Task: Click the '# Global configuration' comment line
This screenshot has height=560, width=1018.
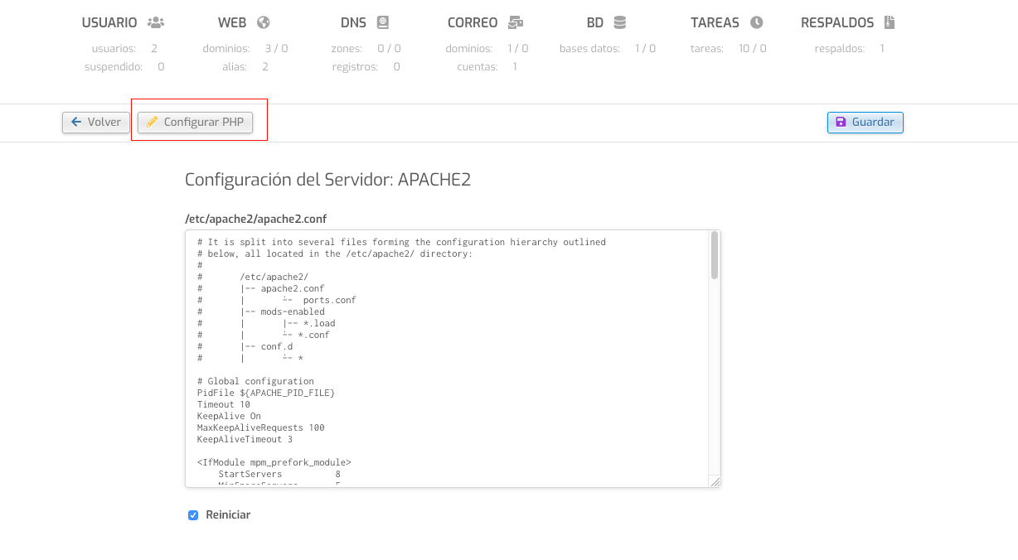Action: point(255,381)
